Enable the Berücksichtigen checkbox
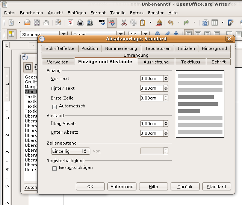Viewport: 242px width, 205px height. tap(54, 169)
